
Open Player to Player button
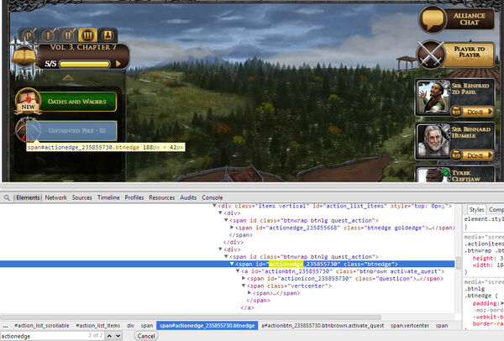click(470, 55)
